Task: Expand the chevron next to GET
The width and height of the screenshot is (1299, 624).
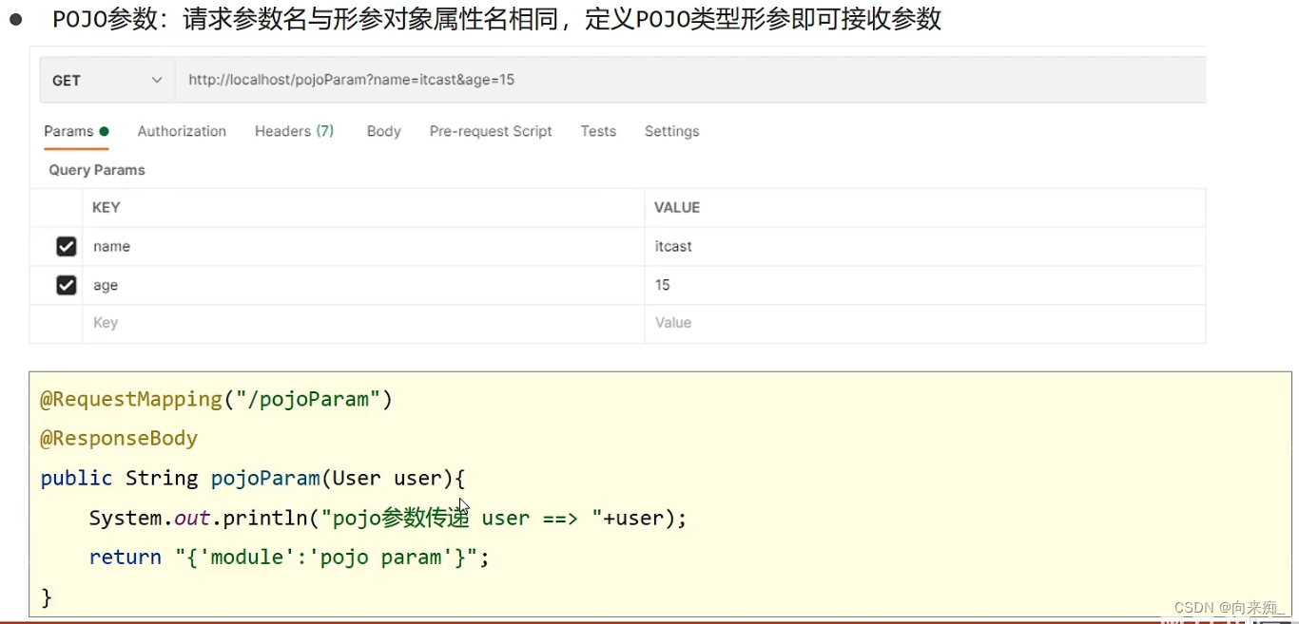Action: coord(157,80)
